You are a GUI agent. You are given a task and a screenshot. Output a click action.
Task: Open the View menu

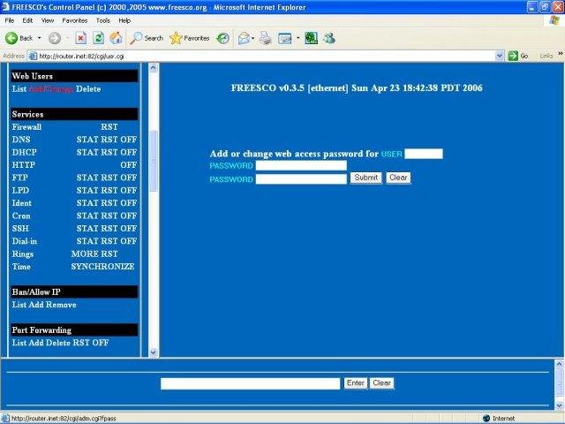(48, 20)
